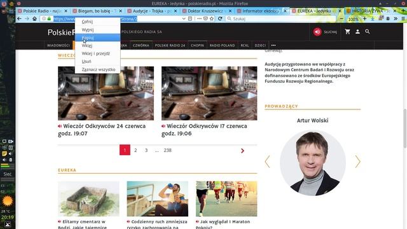Open Artur Wolski host portrait
This screenshot has height=229, width=407.
[x=312, y=163]
